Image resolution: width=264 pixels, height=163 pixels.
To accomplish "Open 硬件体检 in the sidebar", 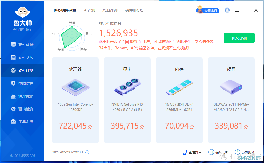I will pyautogui.click(x=23, y=45).
